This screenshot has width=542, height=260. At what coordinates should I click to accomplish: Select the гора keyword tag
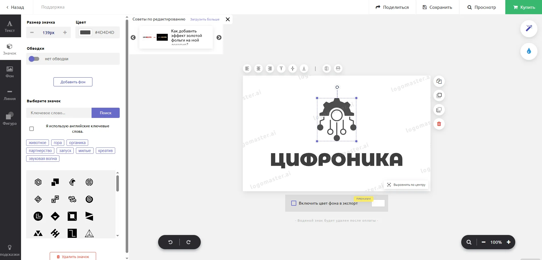[x=58, y=143]
